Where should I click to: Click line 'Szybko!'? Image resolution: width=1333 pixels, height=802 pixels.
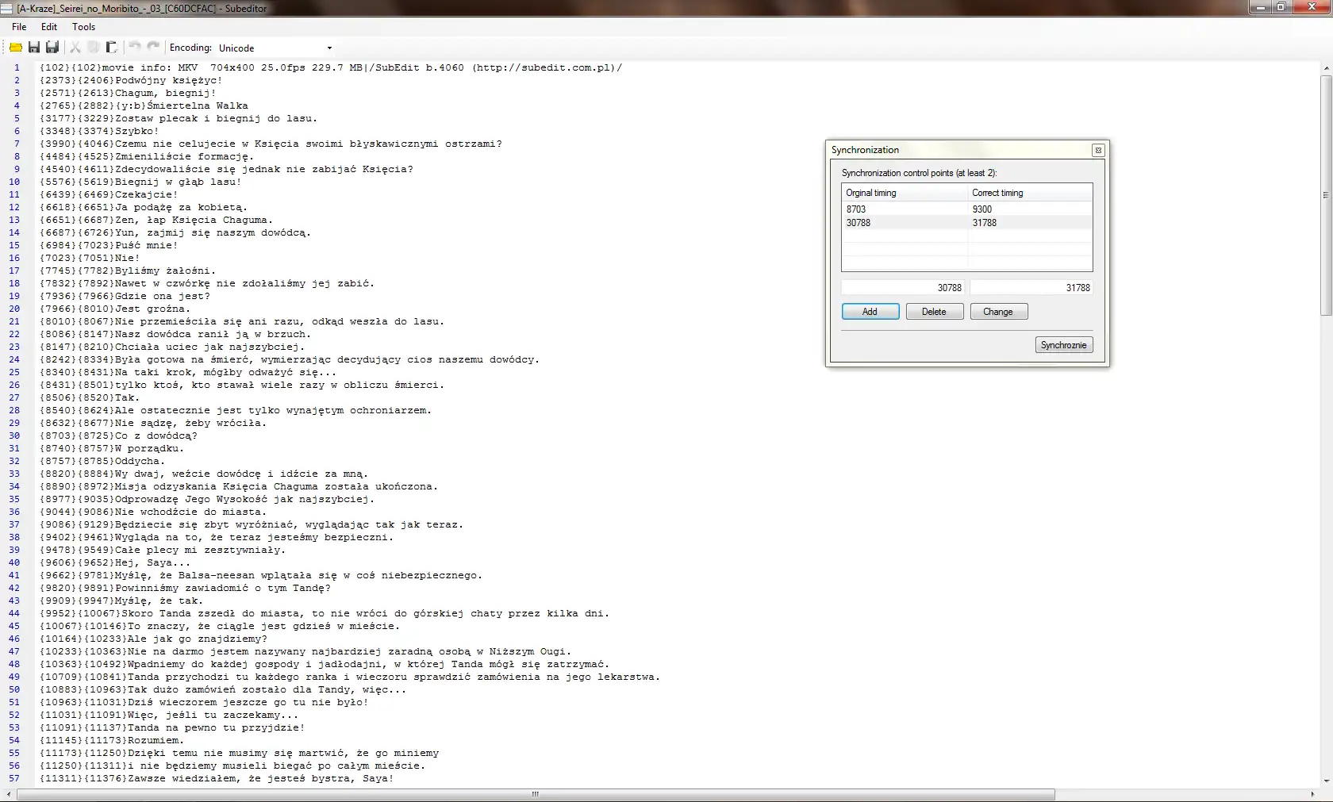(99, 131)
